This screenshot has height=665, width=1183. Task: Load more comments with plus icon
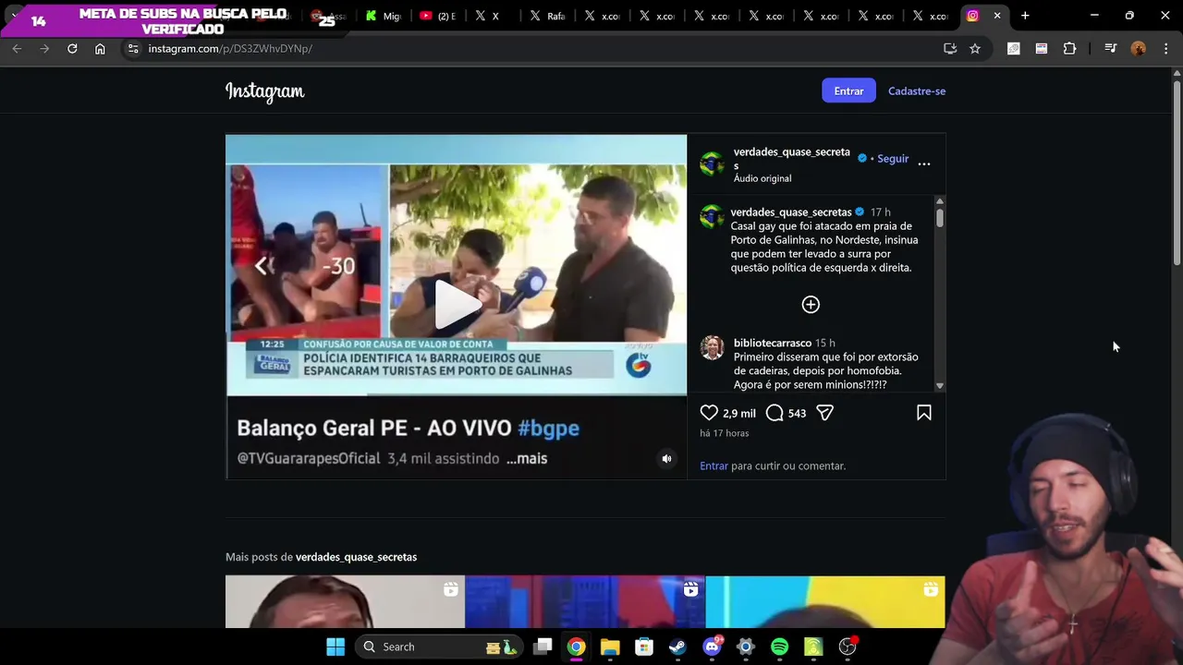pyautogui.click(x=811, y=305)
